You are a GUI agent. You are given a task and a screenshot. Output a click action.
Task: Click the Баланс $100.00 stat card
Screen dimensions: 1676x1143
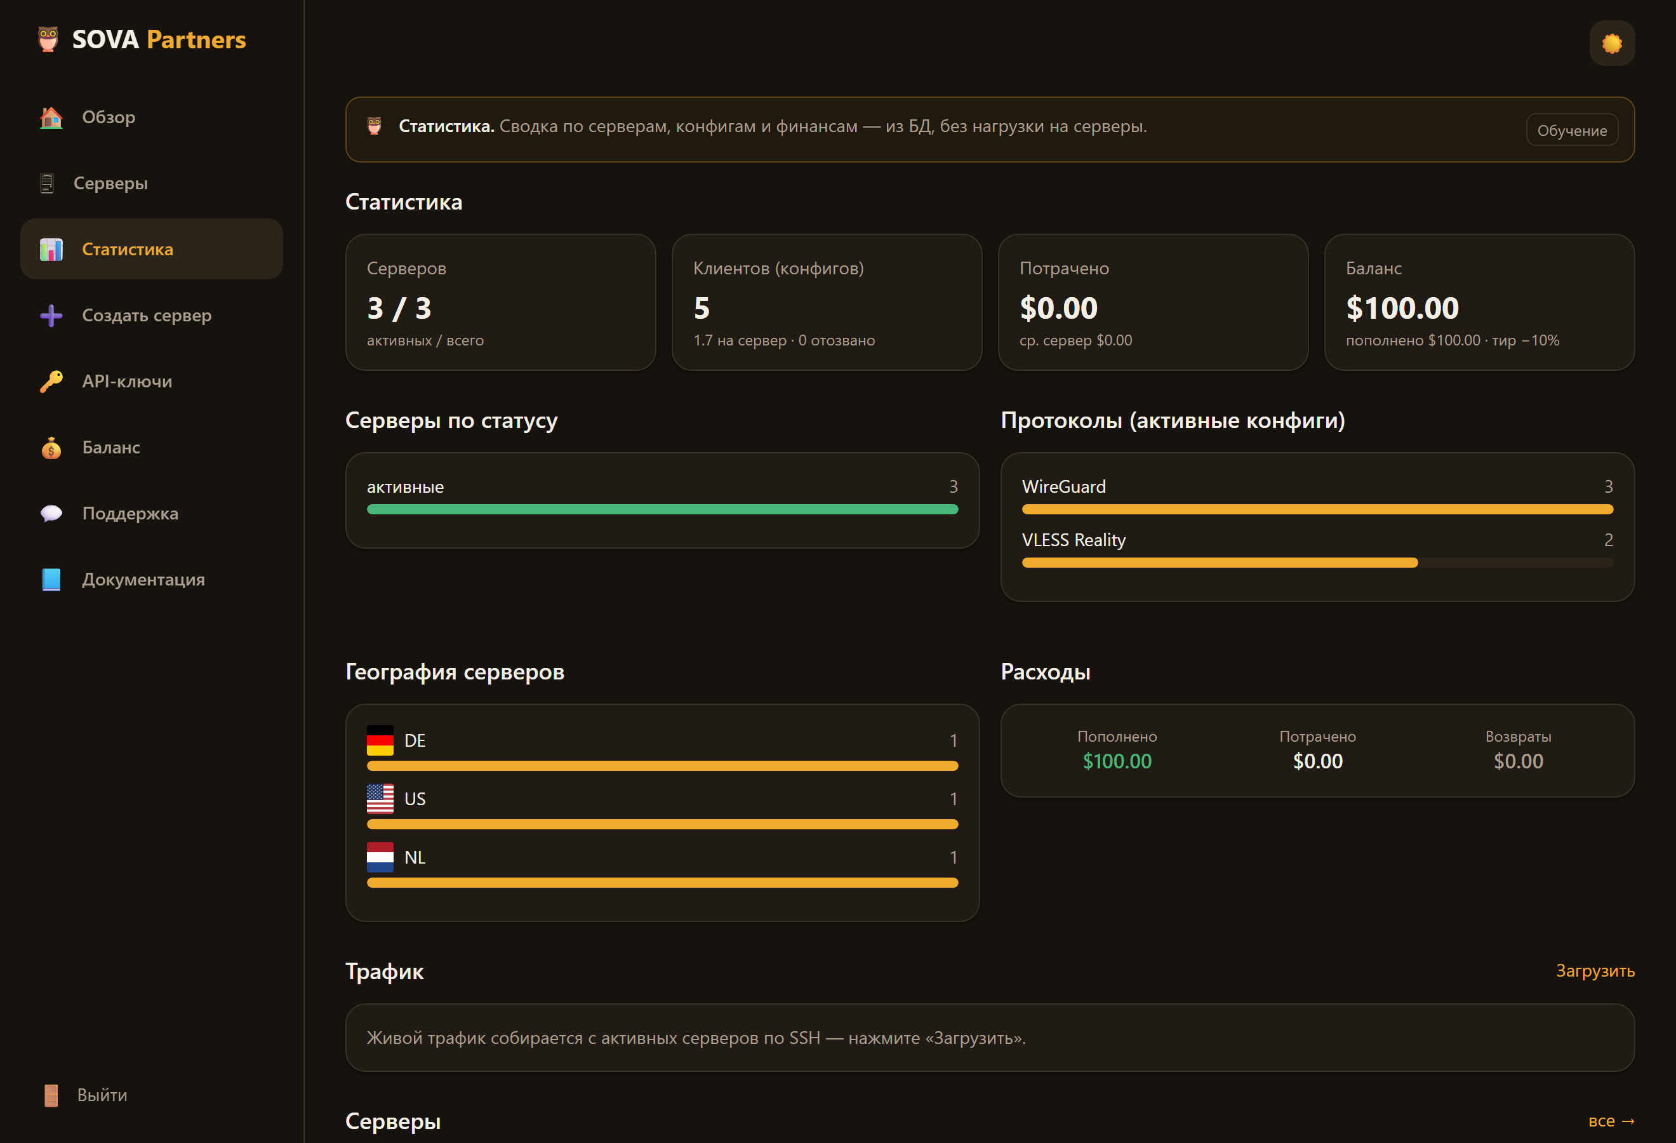(1479, 302)
